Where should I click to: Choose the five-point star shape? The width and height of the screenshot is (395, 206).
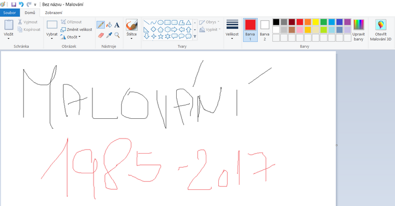click(161, 36)
